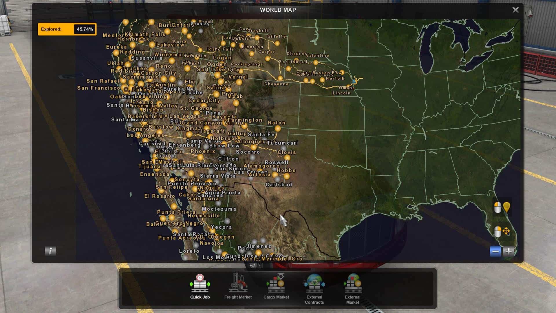Screen dimensions: 556x313
Task: Zoom in with the plus button
Action: [x=509, y=251]
